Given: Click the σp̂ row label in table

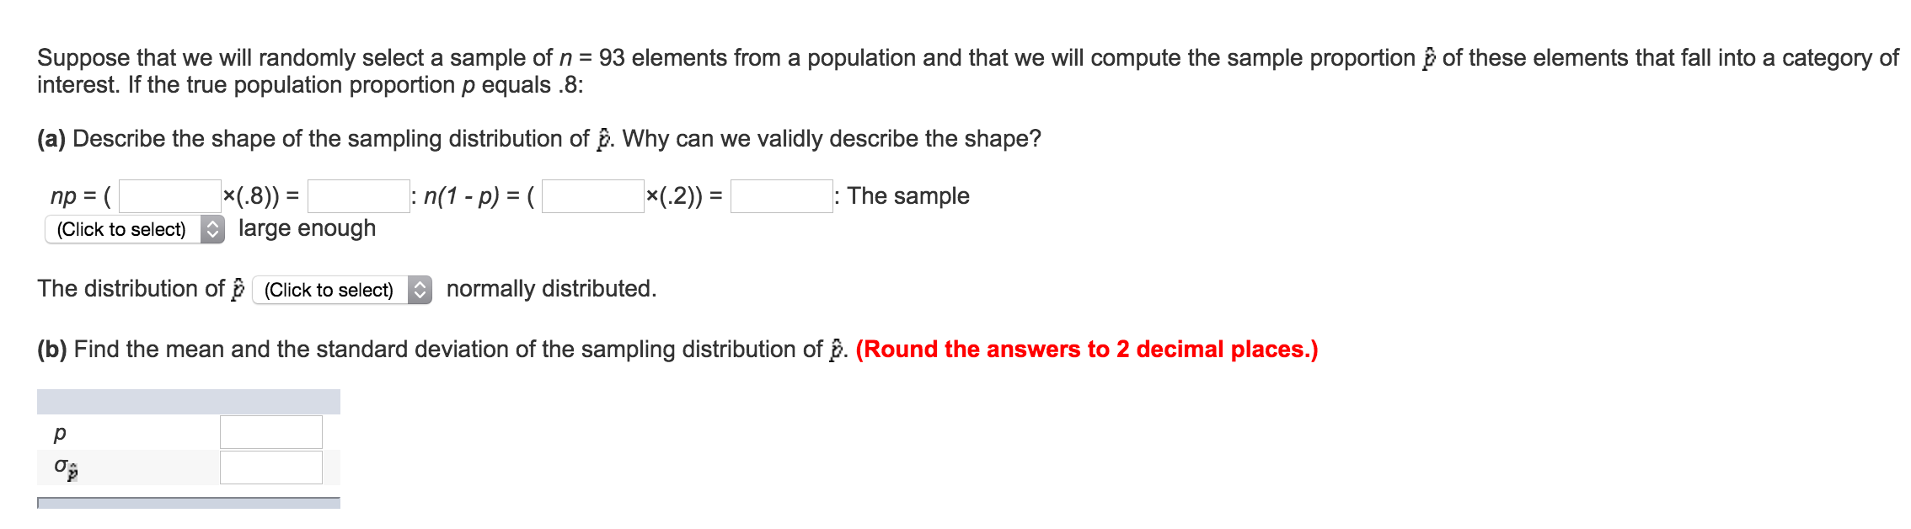Looking at the screenshot, I should tap(66, 468).
